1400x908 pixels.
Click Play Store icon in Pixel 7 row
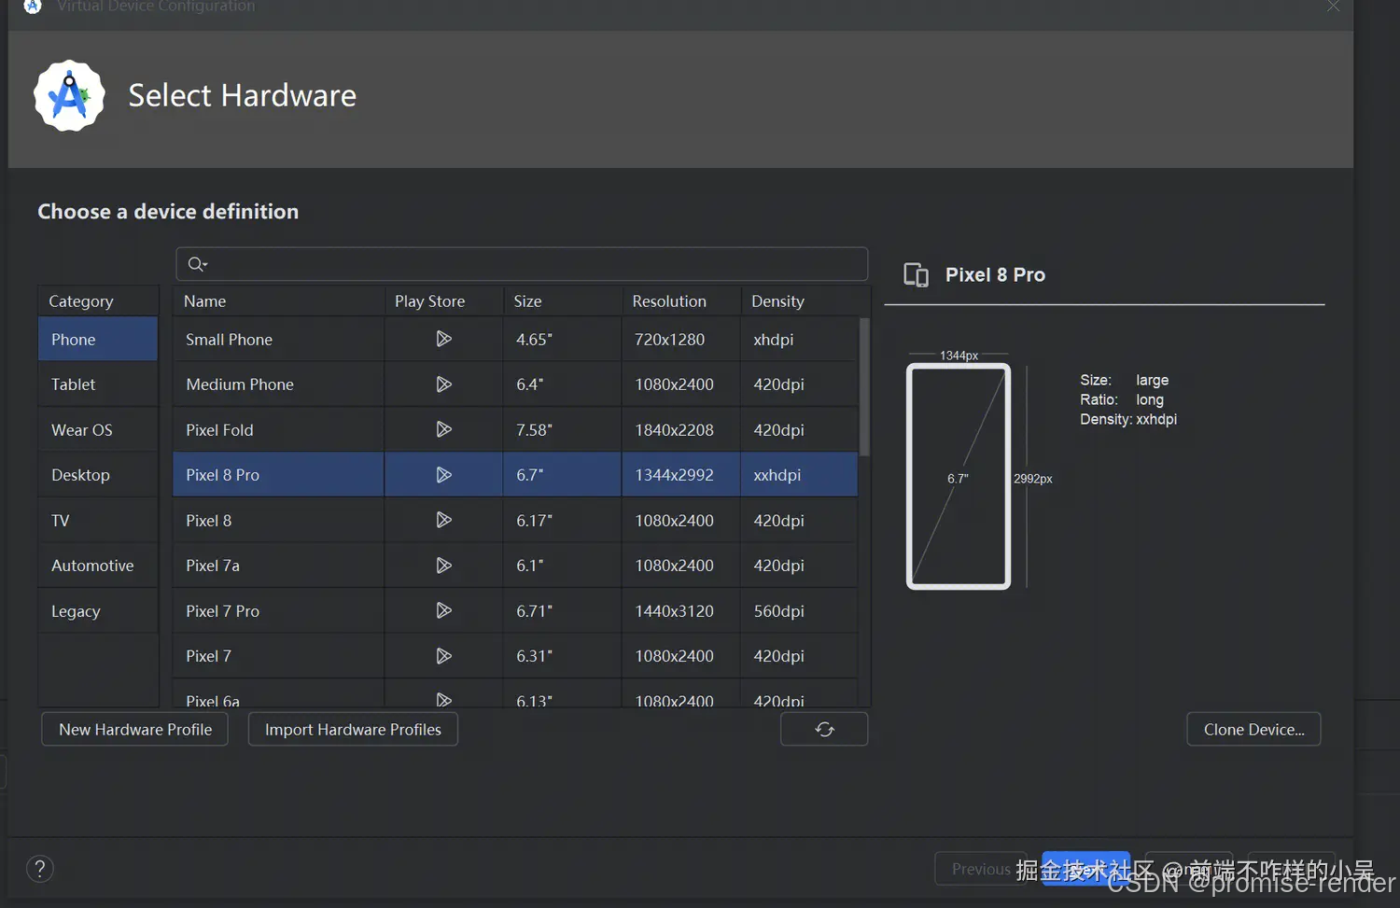(443, 656)
